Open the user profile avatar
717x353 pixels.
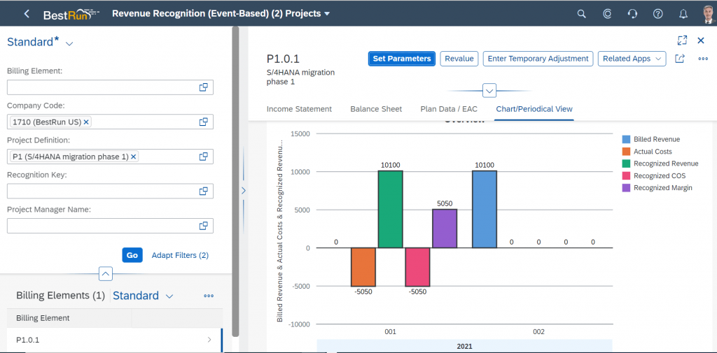pyautogui.click(x=708, y=14)
